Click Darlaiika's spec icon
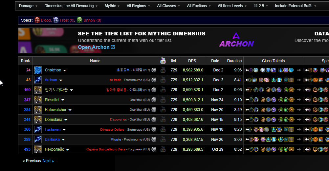This screenshot has height=171, width=329. pos(38,140)
